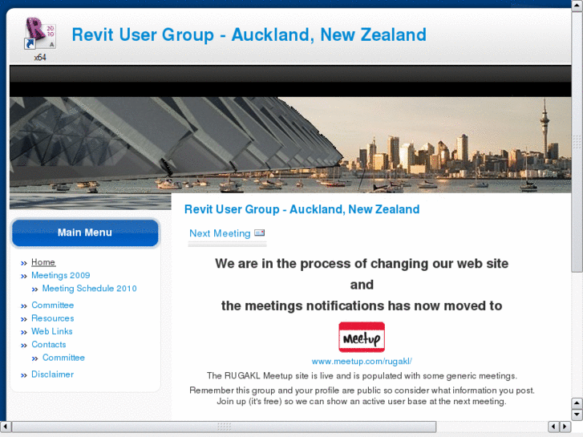Click the bottom-right horizontal scroll right arrow
The image size is (583, 437).
(565, 427)
